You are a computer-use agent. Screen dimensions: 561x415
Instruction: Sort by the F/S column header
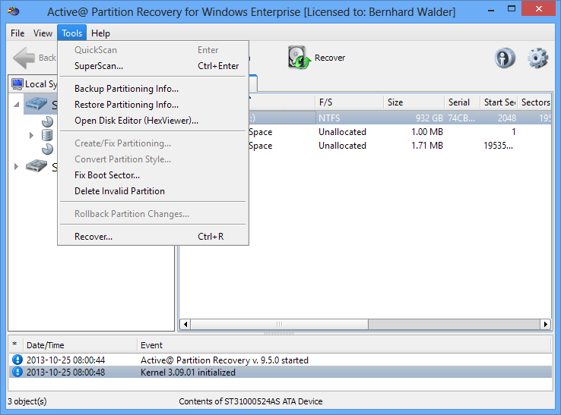point(349,102)
